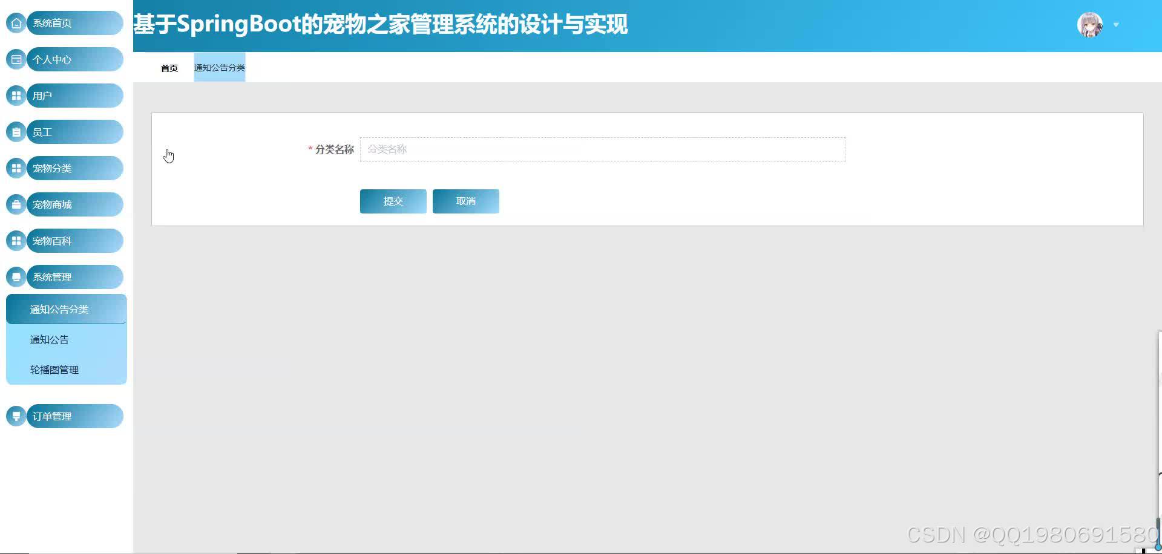Open 宠物百科 via its sidebar icon

tap(16, 241)
